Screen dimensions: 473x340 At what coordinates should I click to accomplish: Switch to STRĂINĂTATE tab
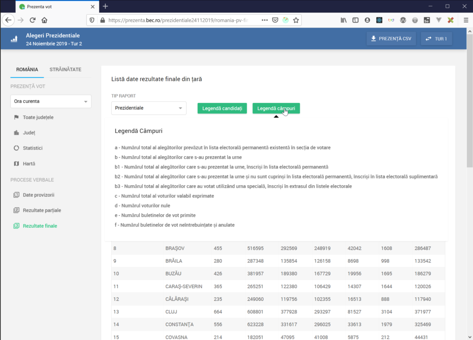[x=66, y=69]
